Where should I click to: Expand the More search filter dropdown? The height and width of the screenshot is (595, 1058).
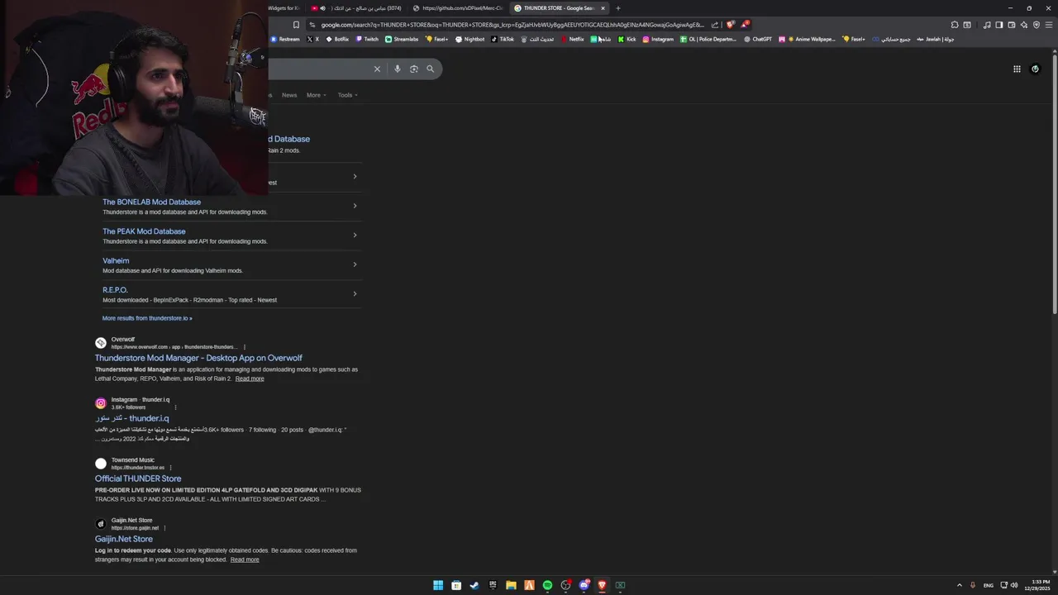[316, 95]
